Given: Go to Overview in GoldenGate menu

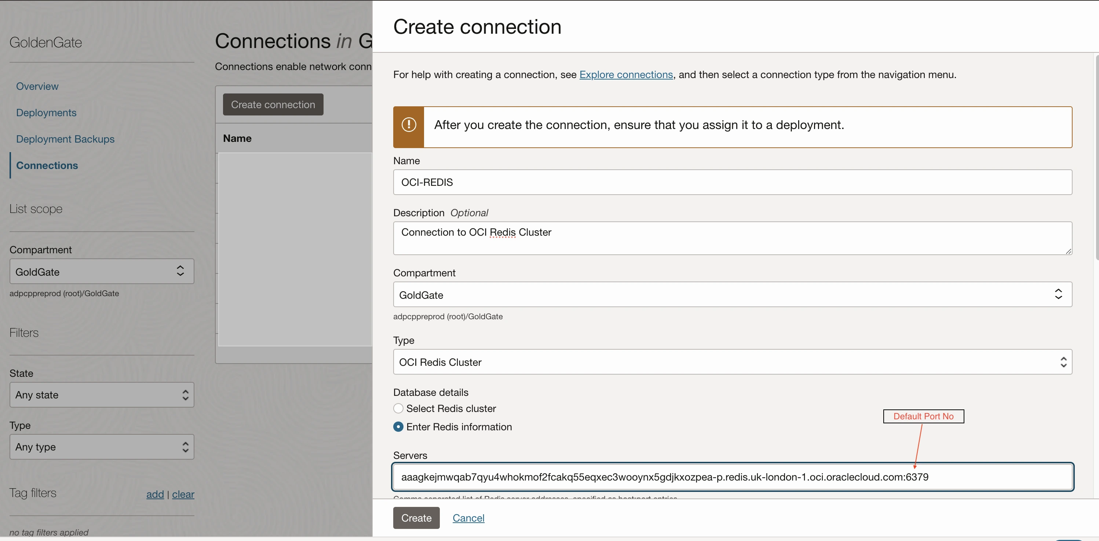Looking at the screenshot, I should pos(37,86).
